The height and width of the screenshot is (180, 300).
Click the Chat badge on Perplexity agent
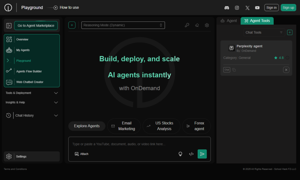coord(227,70)
